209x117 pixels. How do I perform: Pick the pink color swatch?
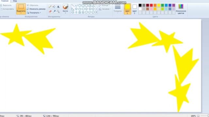tap(151, 9)
